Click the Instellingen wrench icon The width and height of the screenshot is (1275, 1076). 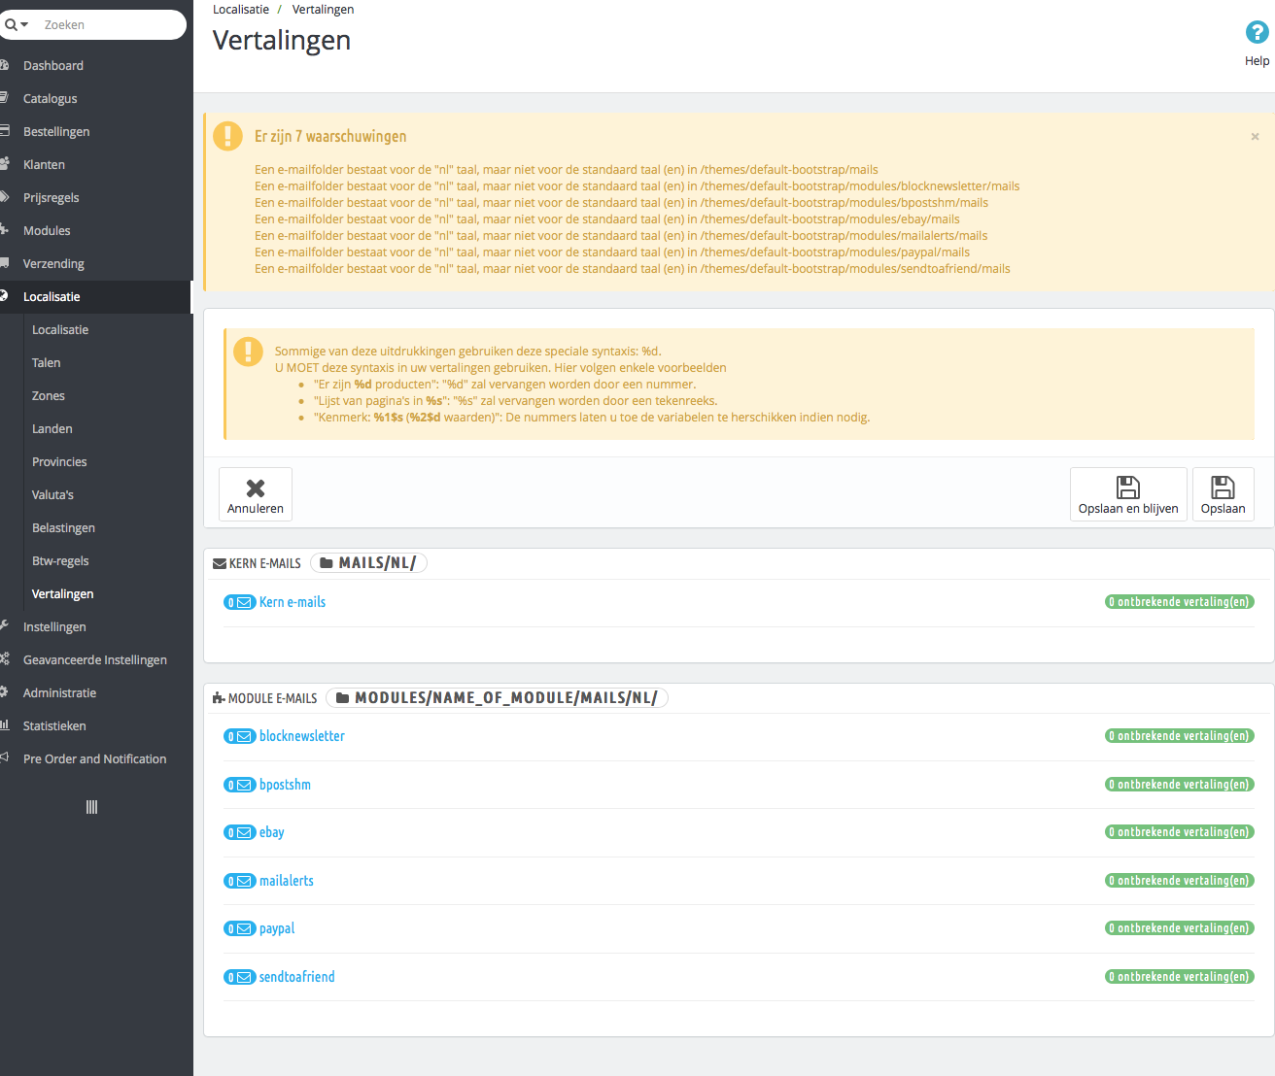(x=4, y=626)
